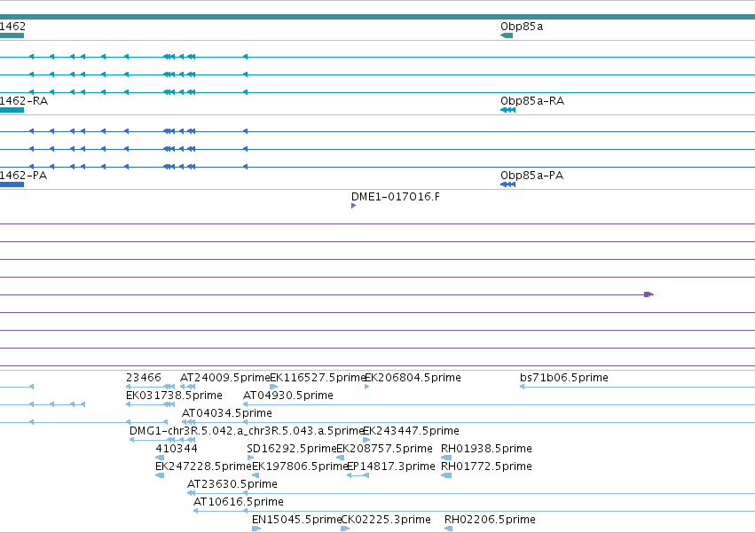Click the AT24009.5prime label
The image size is (755, 533).
click(224, 378)
